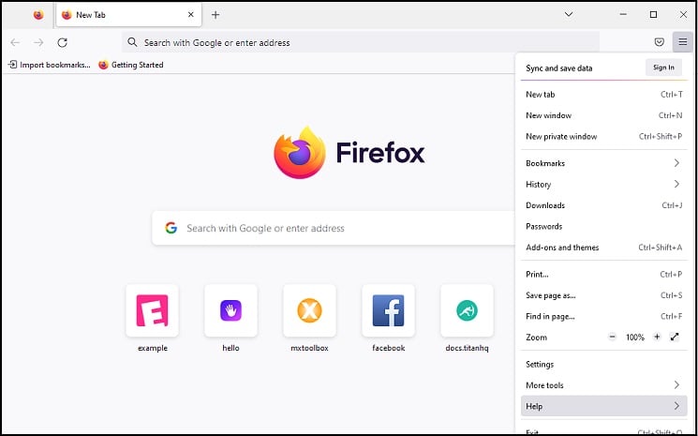Open the docs.titanhq shortcut tile
The image size is (698, 436).
click(467, 318)
